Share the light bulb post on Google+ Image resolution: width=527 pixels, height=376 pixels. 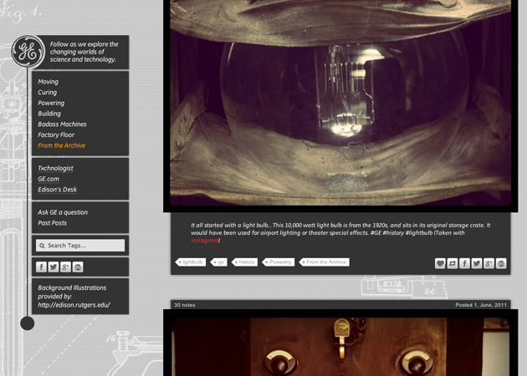tap(489, 263)
